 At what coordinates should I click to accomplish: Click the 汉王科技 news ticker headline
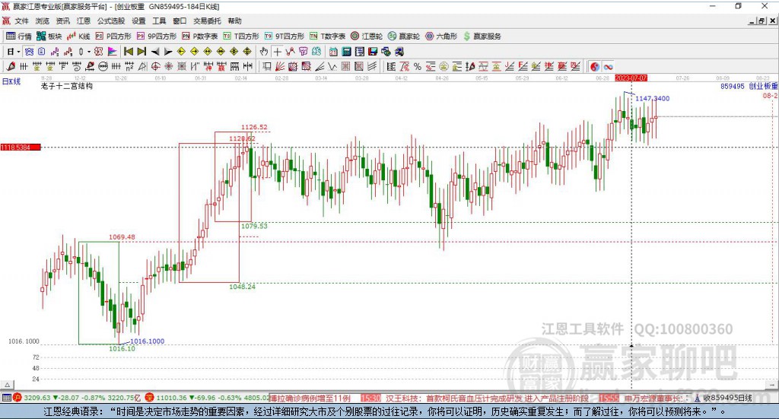click(x=488, y=398)
